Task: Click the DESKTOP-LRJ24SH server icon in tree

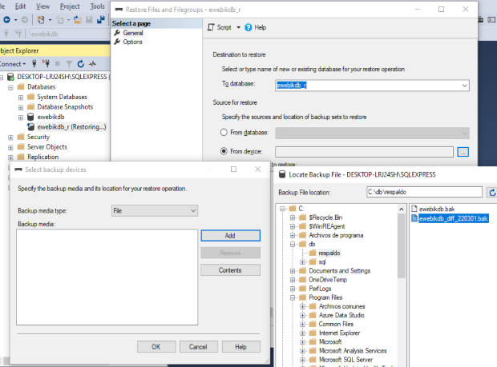Action: pyautogui.click(x=10, y=77)
